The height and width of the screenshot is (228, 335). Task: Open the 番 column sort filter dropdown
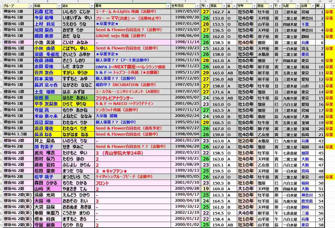click(x=322, y=6)
